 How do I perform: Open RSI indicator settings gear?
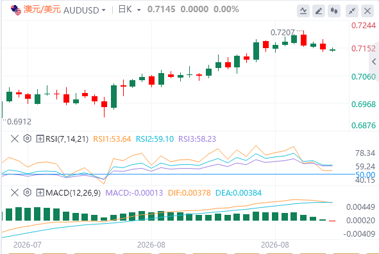tap(28, 139)
